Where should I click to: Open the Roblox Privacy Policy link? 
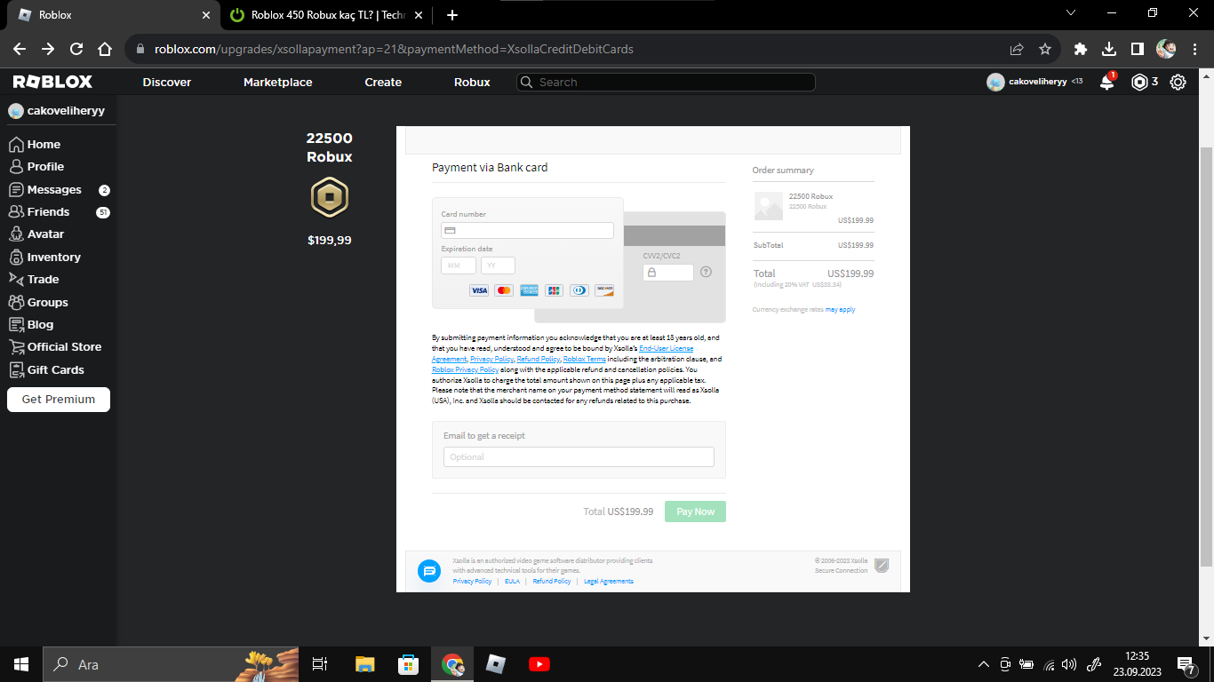pyautogui.click(x=466, y=369)
